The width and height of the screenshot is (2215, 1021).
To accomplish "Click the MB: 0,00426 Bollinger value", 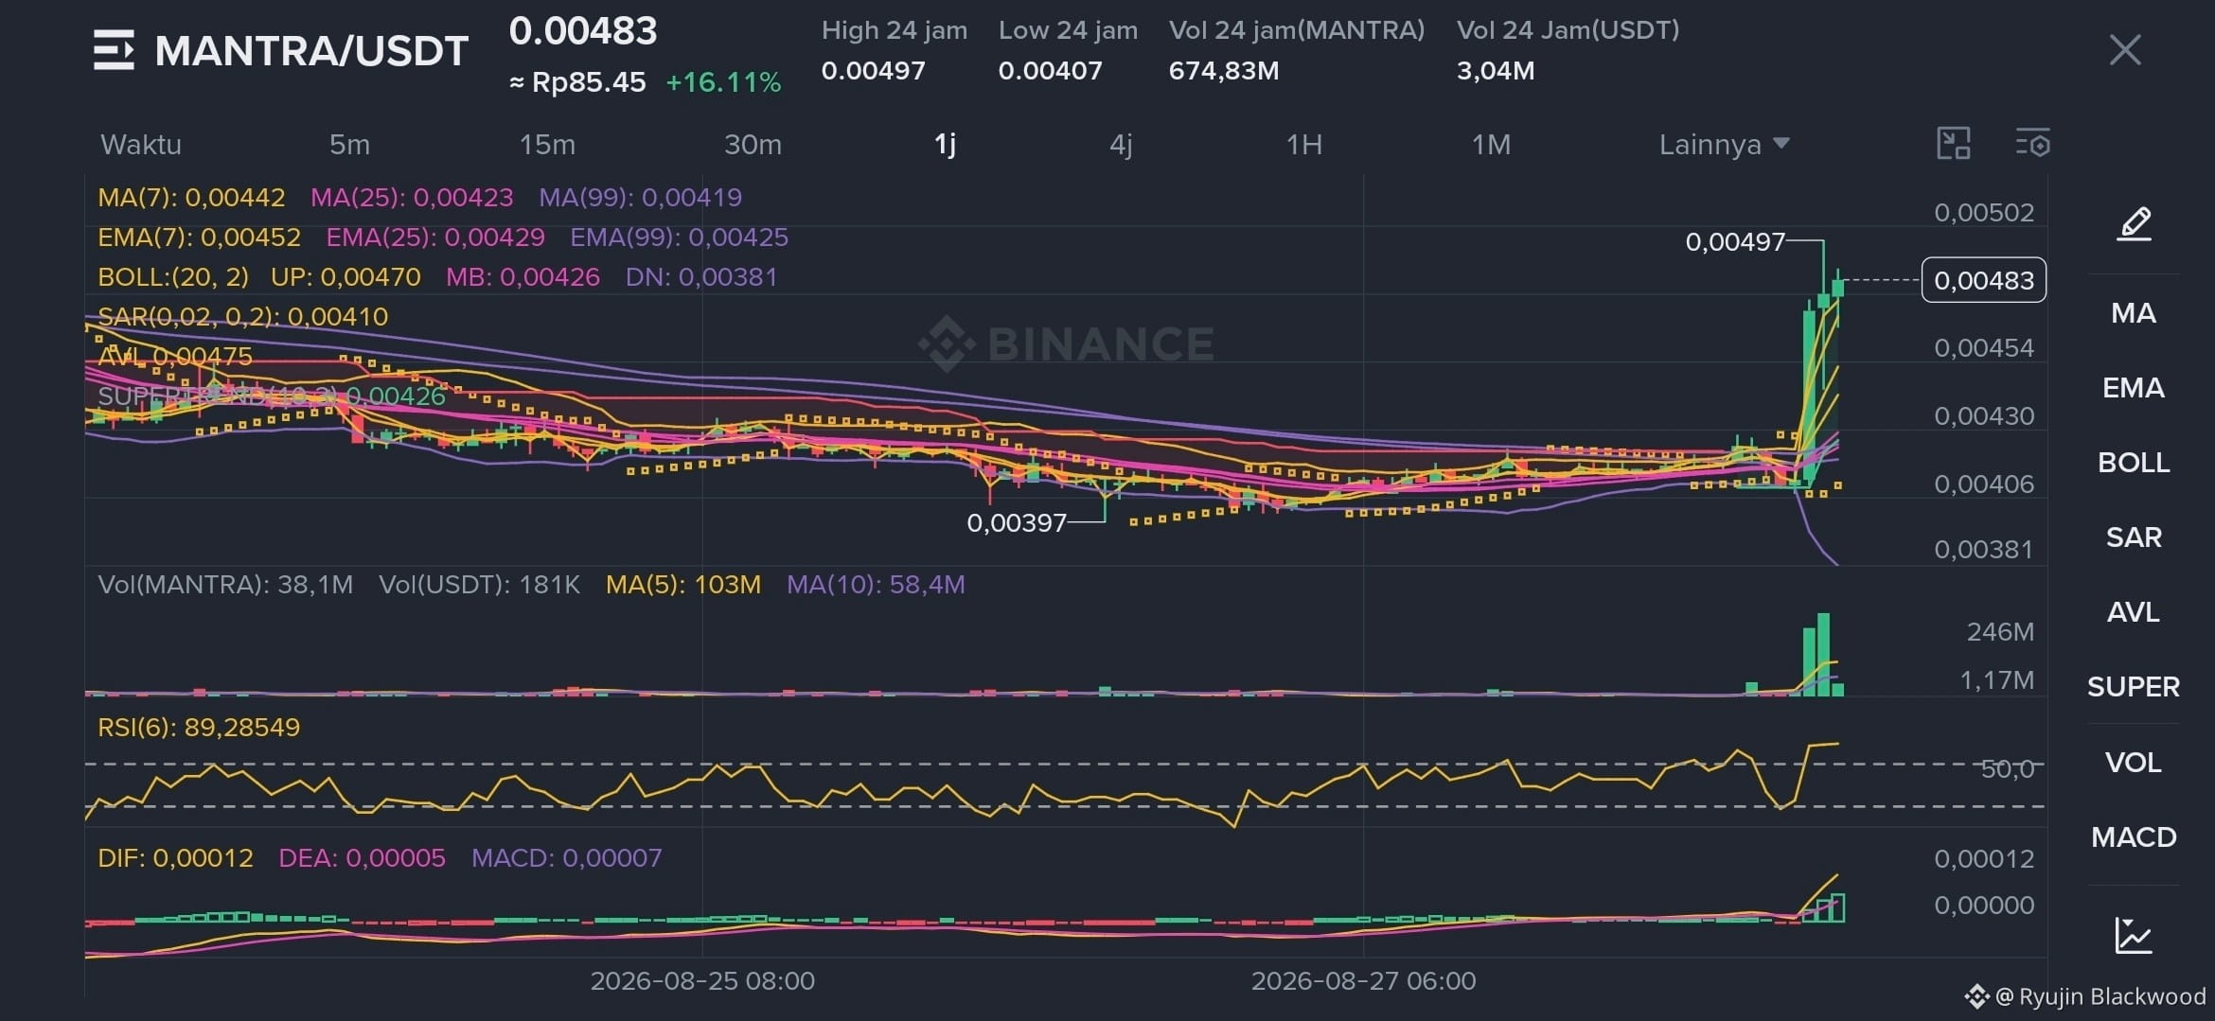I will tap(523, 277).
